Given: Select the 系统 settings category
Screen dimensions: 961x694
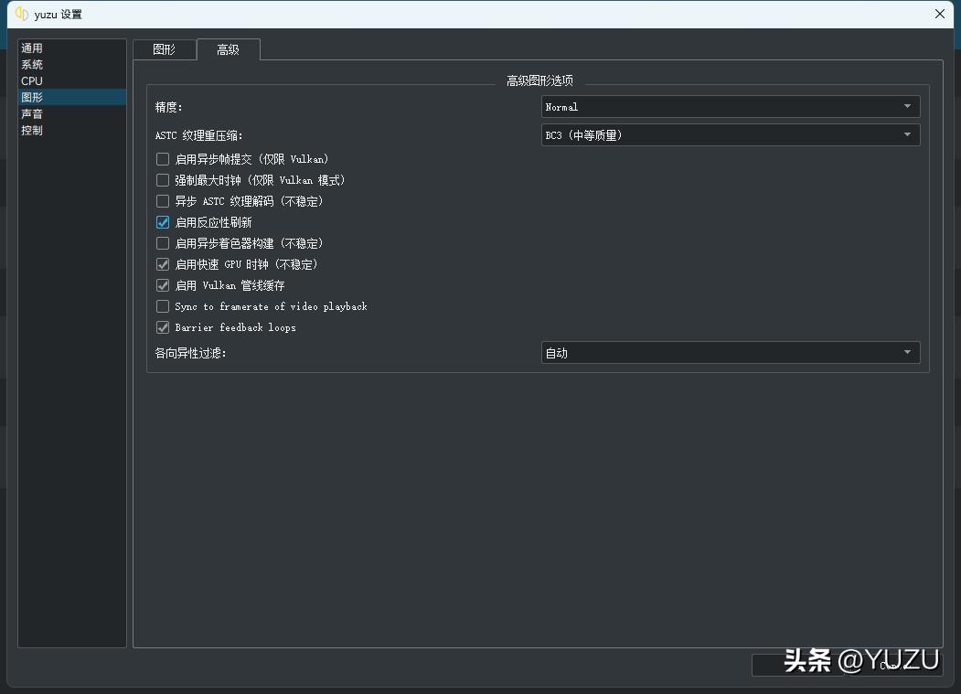Looking at the screenshot, I should [x=32, y=64].
